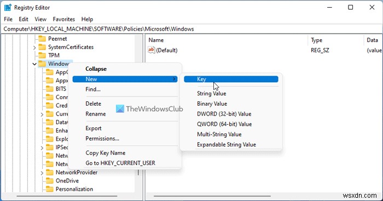The height and width of the screenshot is (201, 383).
Task: Click the Registry Editor app icon in title bar
Action: [8, 8]
